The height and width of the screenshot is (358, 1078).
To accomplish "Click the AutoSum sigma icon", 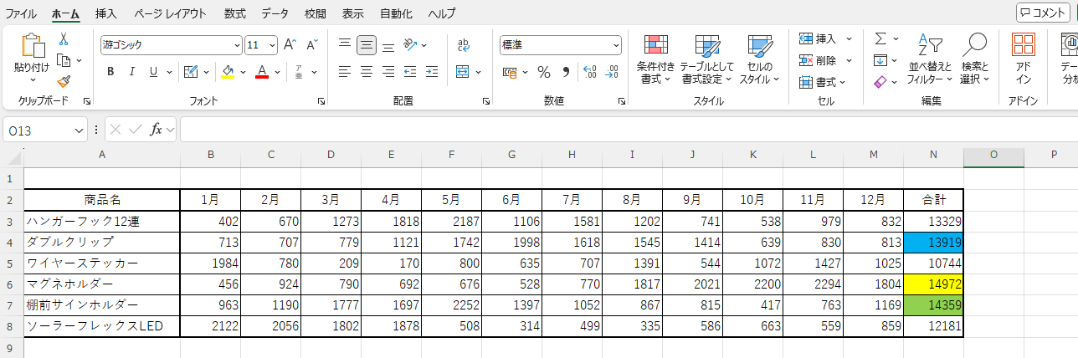I will coord(880,38).
